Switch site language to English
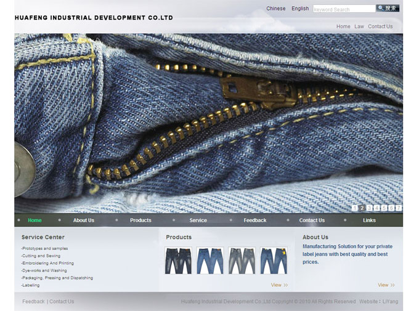419x311 pixels. pyautogui.click(x=300, y=9)
